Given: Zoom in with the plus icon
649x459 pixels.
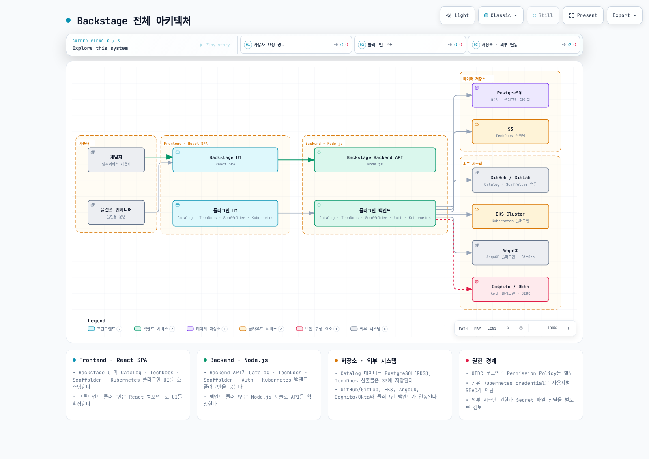Looking at the screenshot, I should pos(568,328).
